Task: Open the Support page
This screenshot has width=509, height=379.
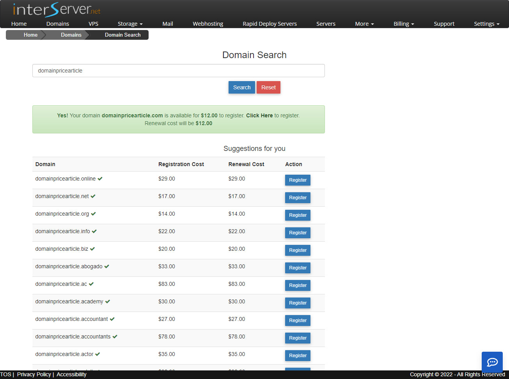Action: pos(444,24)
